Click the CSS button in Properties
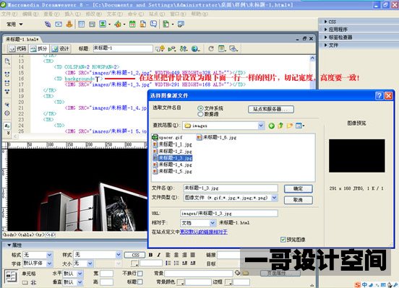 (x=134, y=255)
